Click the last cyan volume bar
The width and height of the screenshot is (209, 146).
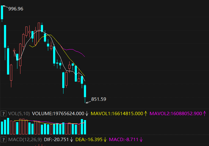coord(85,127)
